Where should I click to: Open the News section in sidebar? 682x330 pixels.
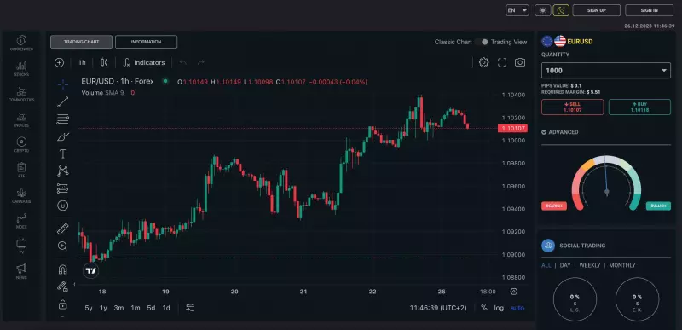pyautogui.click(x=21, y=272)
